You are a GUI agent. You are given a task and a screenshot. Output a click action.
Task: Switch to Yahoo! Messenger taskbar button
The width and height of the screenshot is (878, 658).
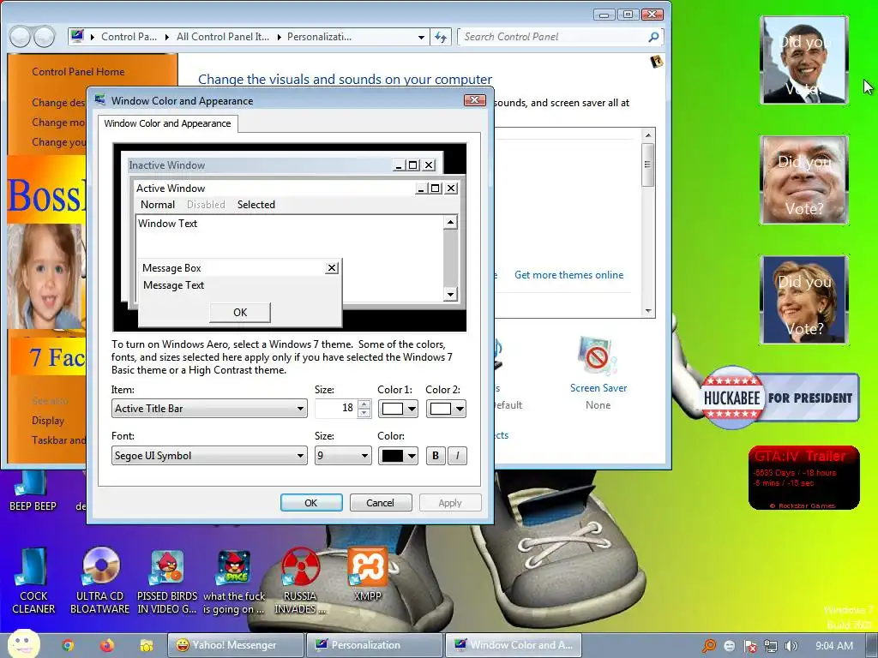coord(236,645)
